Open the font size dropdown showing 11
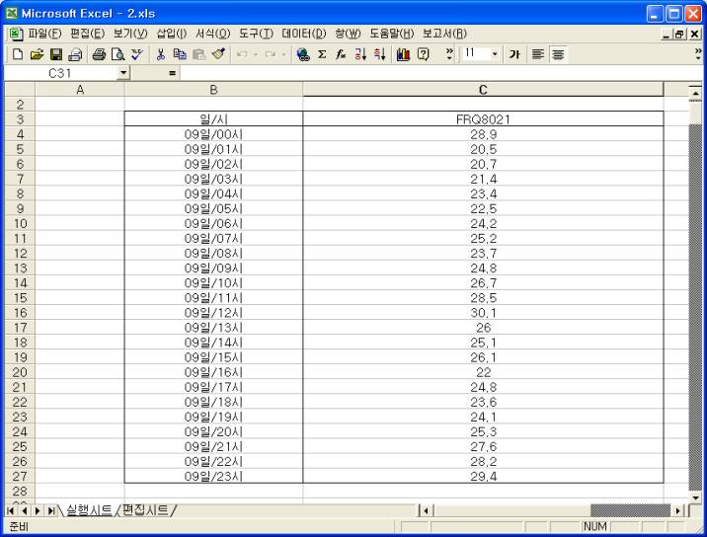707x537 pixels. pos(495,53)
